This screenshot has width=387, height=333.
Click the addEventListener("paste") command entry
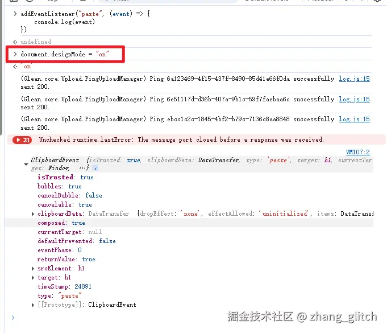pos(85,22)
